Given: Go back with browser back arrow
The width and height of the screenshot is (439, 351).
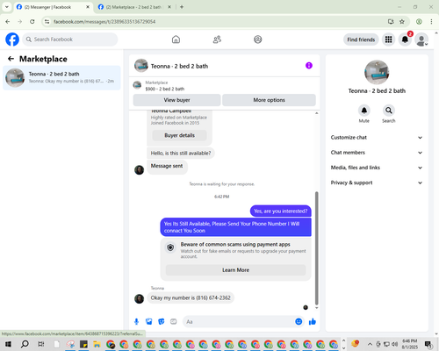Looking at the screenshot, I should point(8,22).
